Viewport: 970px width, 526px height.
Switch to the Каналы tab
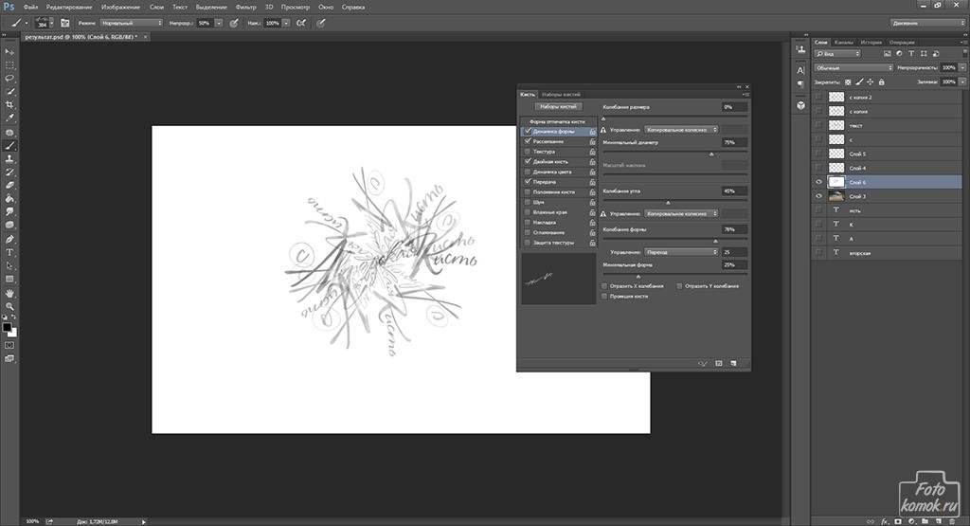point(843,42)
